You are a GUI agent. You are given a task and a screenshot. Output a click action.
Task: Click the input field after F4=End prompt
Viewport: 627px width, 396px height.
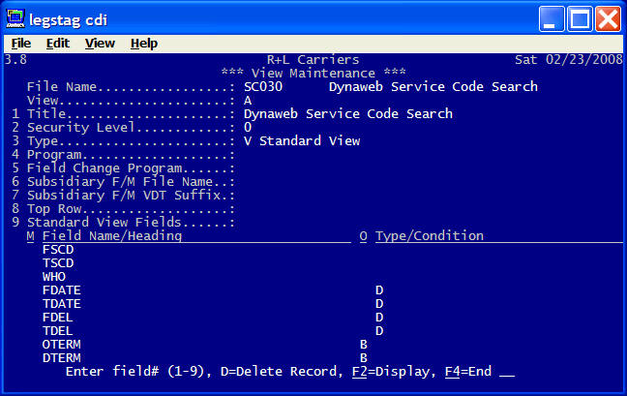507,371
